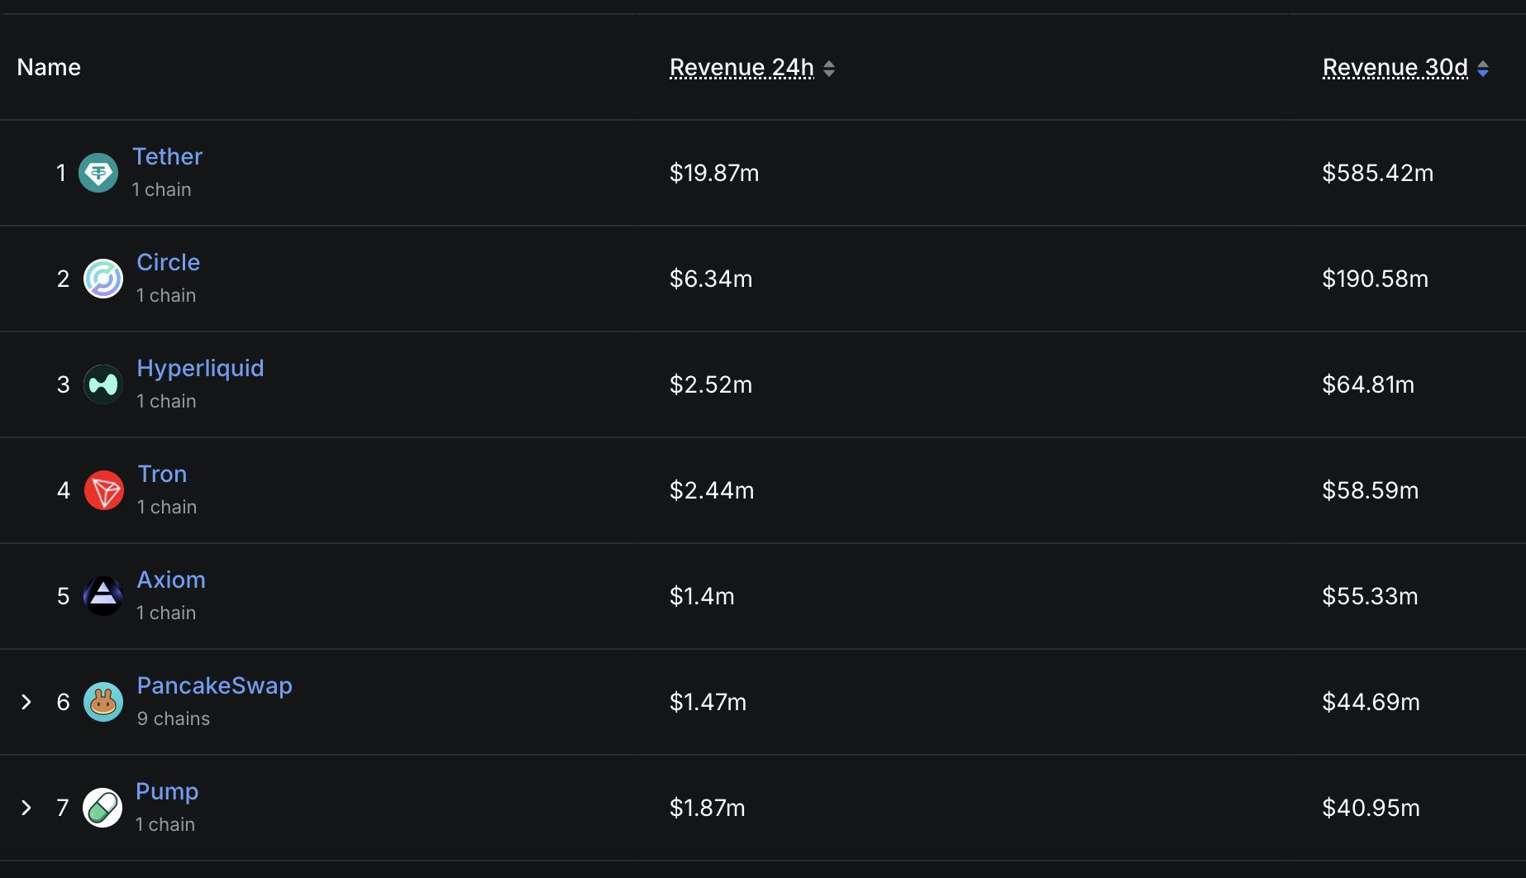
Task: Click the 9 chains label under PancakeSwap
Action: coord(173,718)
